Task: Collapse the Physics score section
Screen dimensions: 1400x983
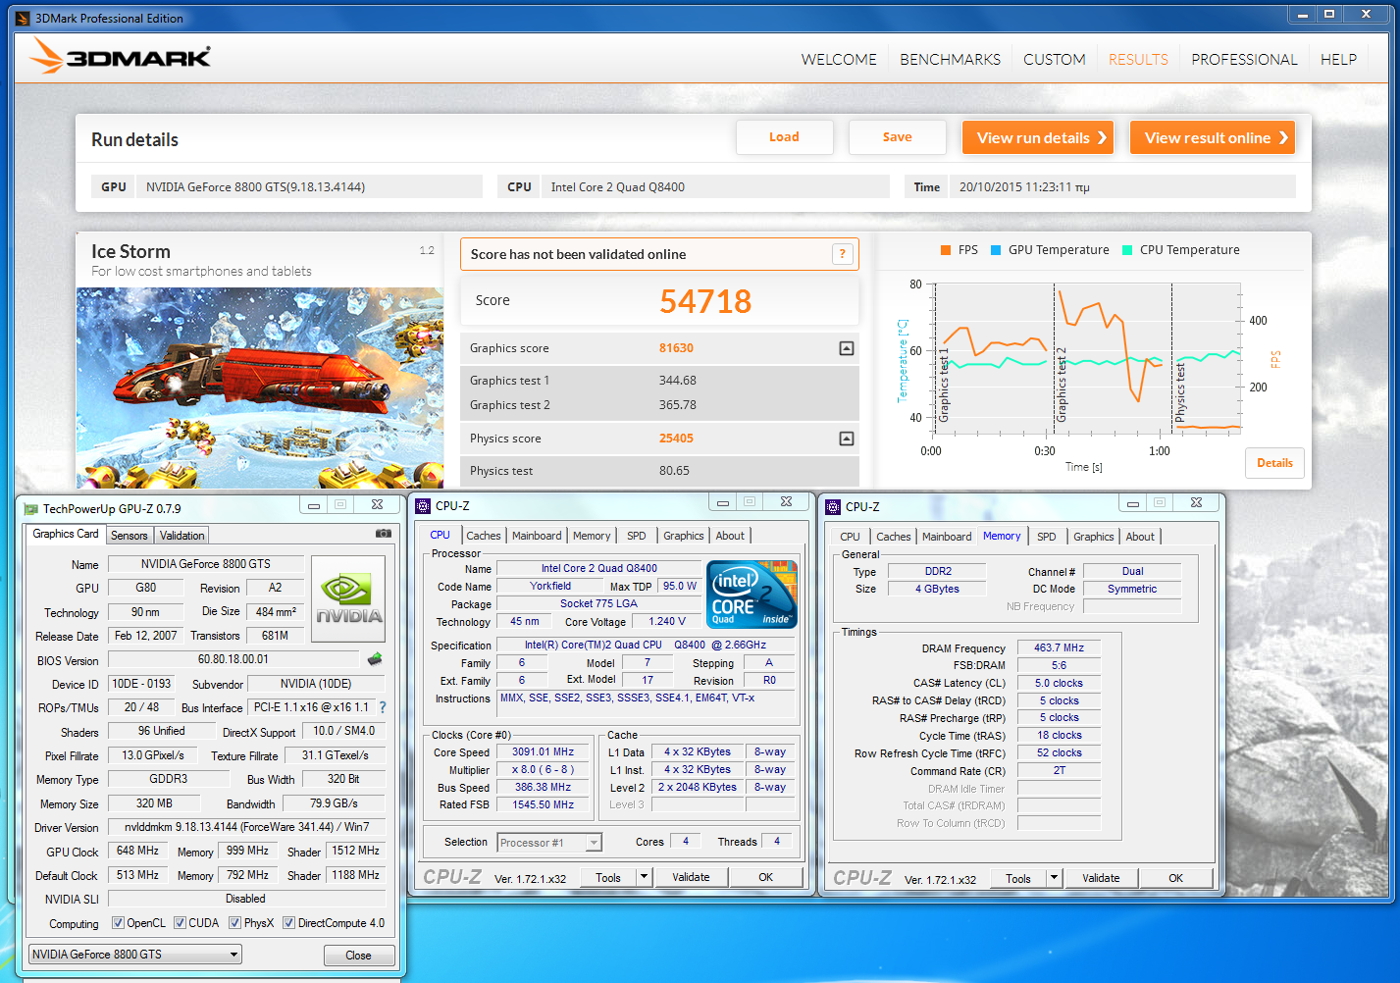Action: click(847, 439)
